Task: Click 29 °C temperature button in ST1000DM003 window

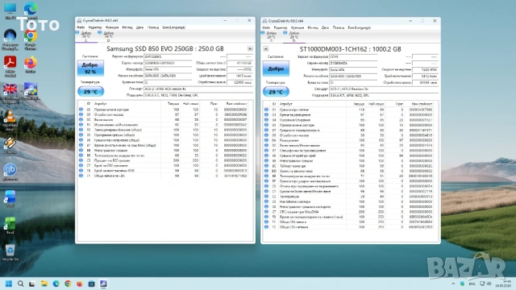Action: (276, 92)
